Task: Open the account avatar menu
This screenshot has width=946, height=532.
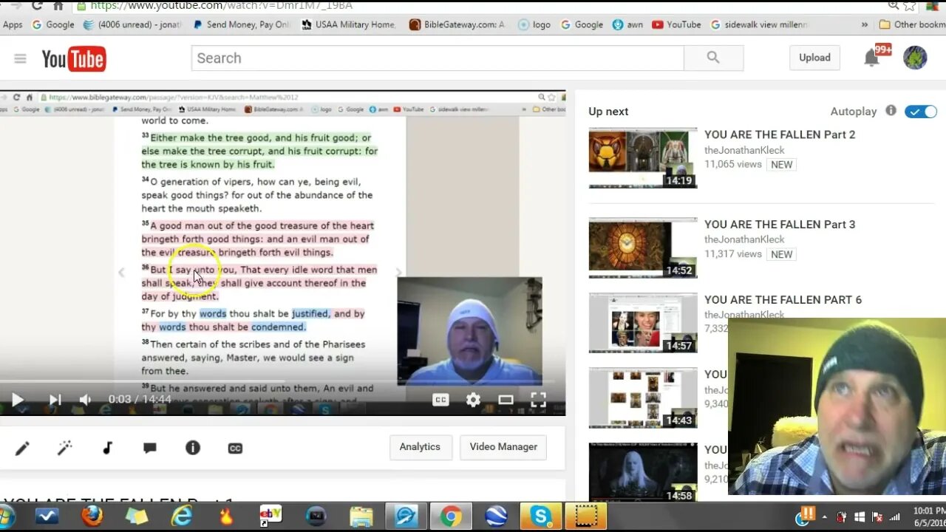Action: pyautogui.click(x=915, y=58)
